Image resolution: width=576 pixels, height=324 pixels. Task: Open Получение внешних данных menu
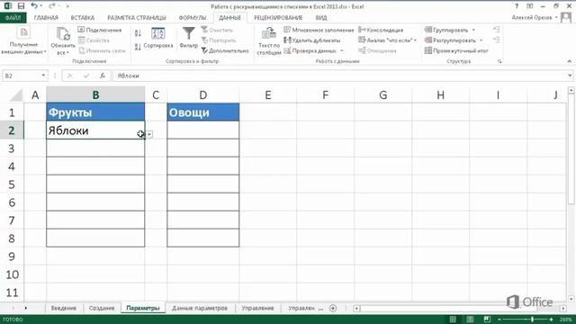[23, 41]
